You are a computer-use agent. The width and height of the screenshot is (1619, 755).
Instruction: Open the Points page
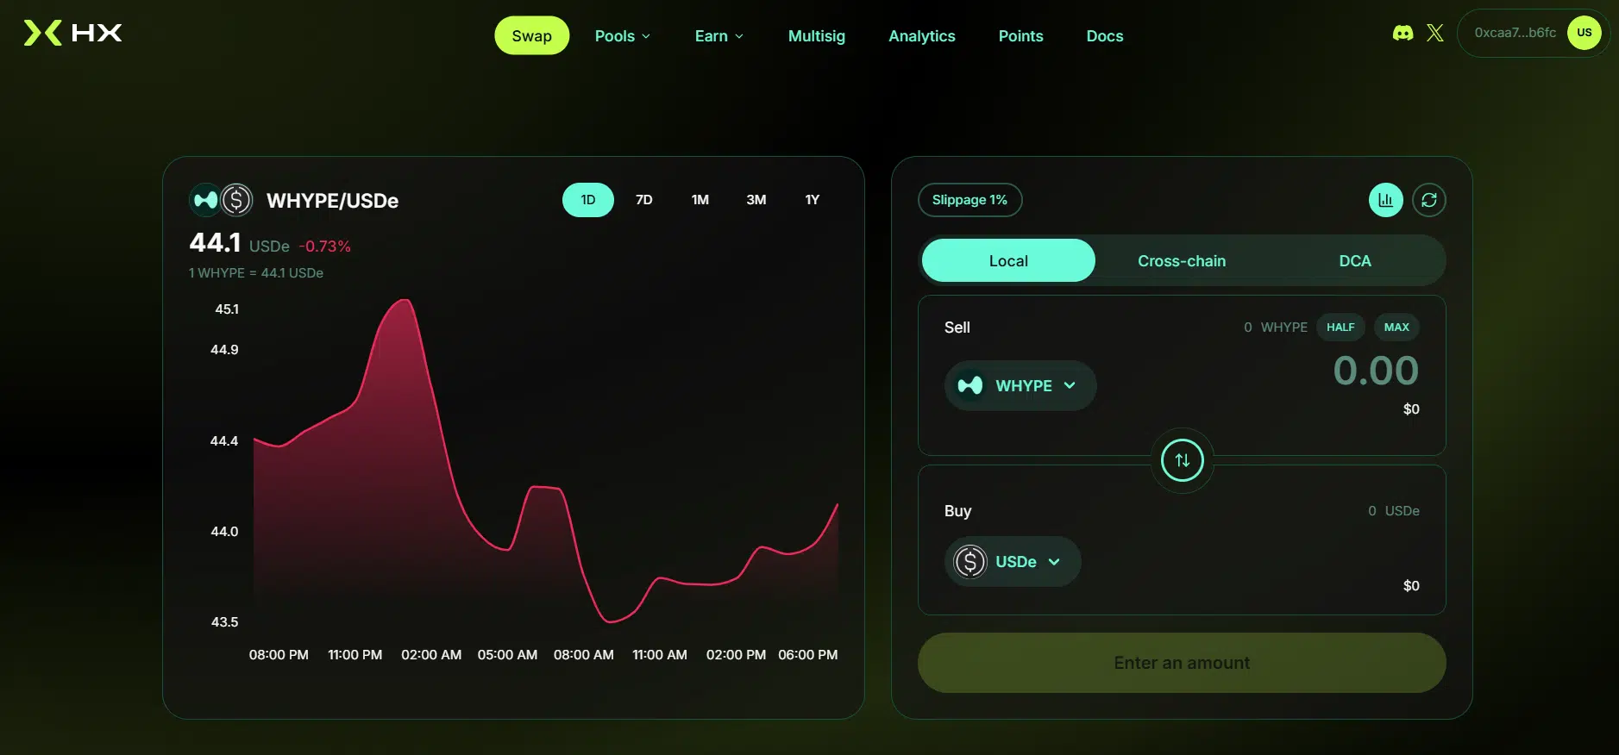pos(1021,36)
